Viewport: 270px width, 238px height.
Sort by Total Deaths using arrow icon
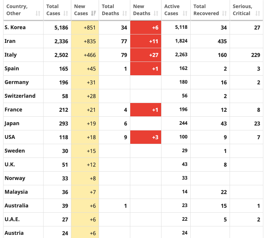[x=125, y=13]
